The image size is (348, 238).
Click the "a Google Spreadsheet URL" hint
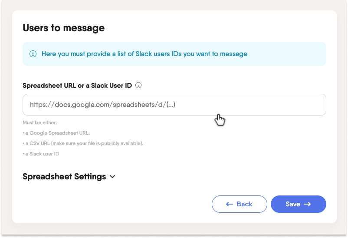(56, 133)
